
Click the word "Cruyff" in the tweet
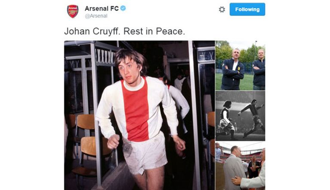[x=107, y=31]
